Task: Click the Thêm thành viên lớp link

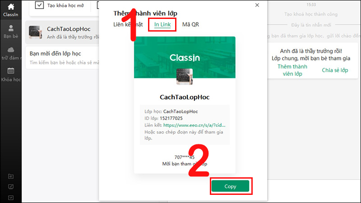Action: click(x=292, y=70)
